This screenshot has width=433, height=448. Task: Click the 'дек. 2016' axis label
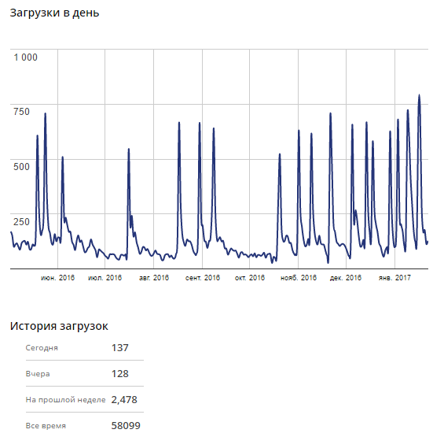346,278
